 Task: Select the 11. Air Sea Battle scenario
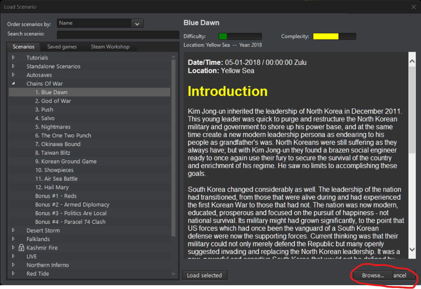(89, 179)
